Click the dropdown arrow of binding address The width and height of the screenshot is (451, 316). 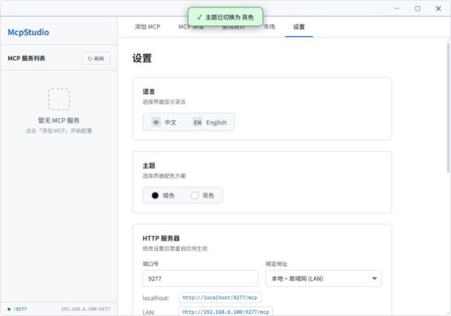click(x=374, y=278)
